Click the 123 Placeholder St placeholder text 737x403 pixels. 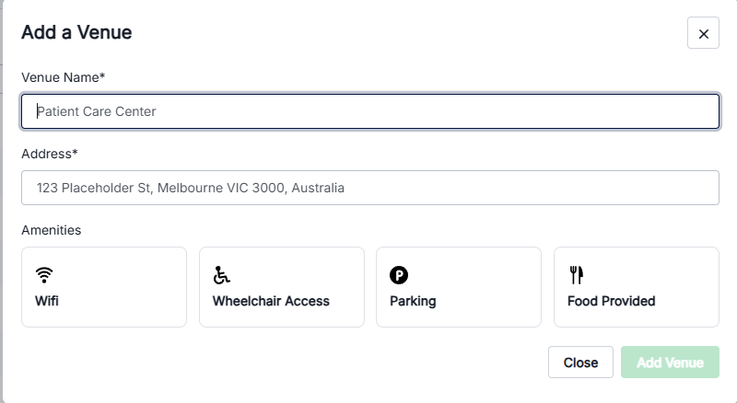(191, 188)
